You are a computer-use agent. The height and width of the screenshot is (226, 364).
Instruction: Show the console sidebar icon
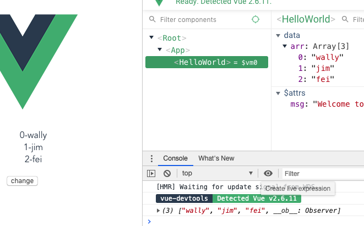151,173
